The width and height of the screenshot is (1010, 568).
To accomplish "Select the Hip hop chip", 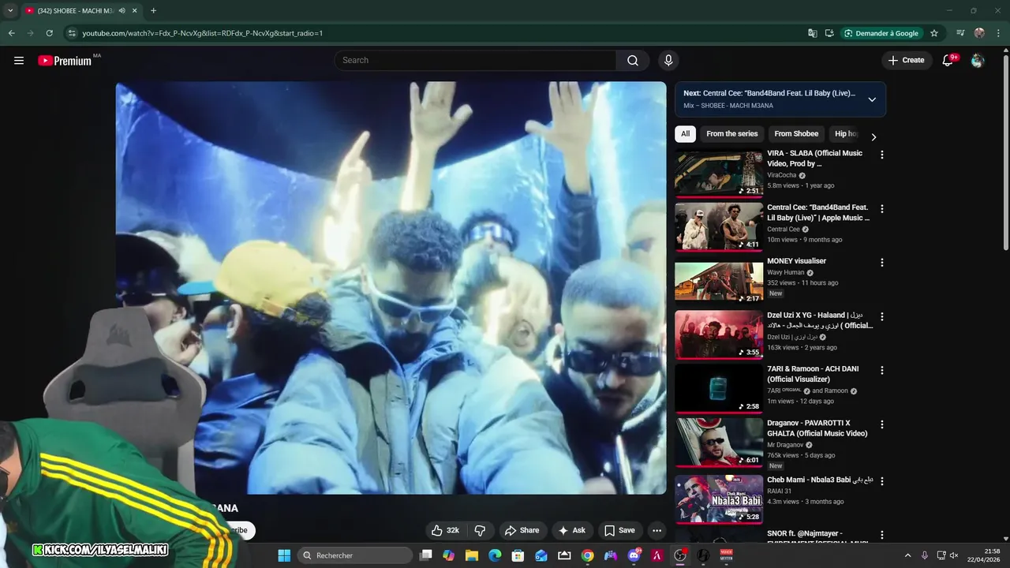I will 846,134.
